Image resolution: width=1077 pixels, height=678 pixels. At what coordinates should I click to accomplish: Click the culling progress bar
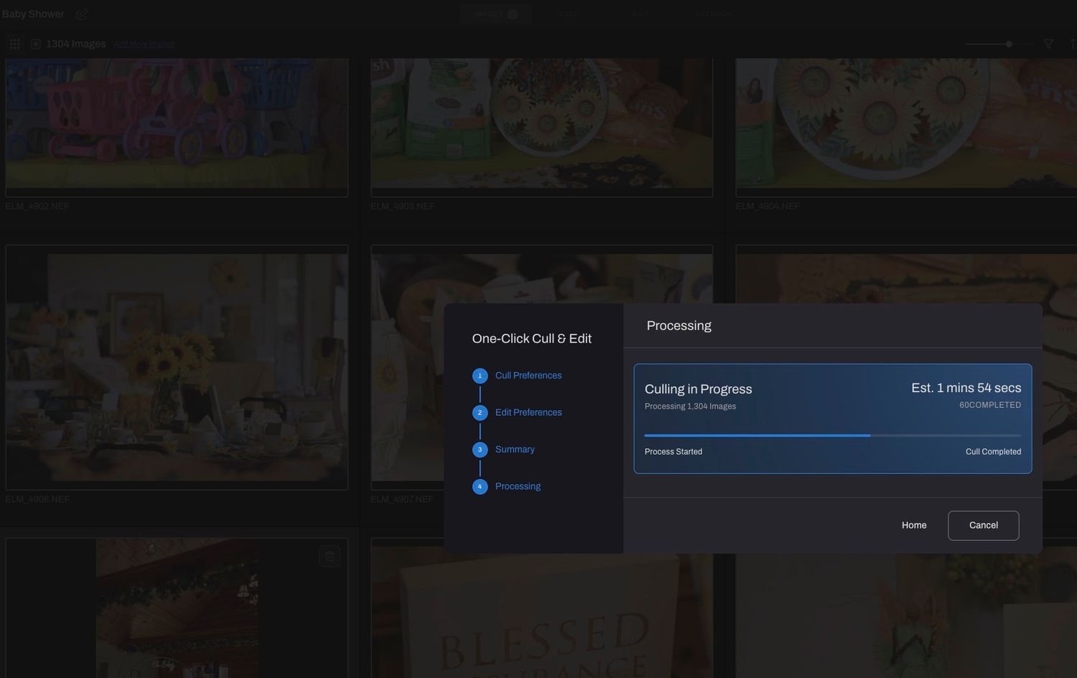click(x=833, y=435)
